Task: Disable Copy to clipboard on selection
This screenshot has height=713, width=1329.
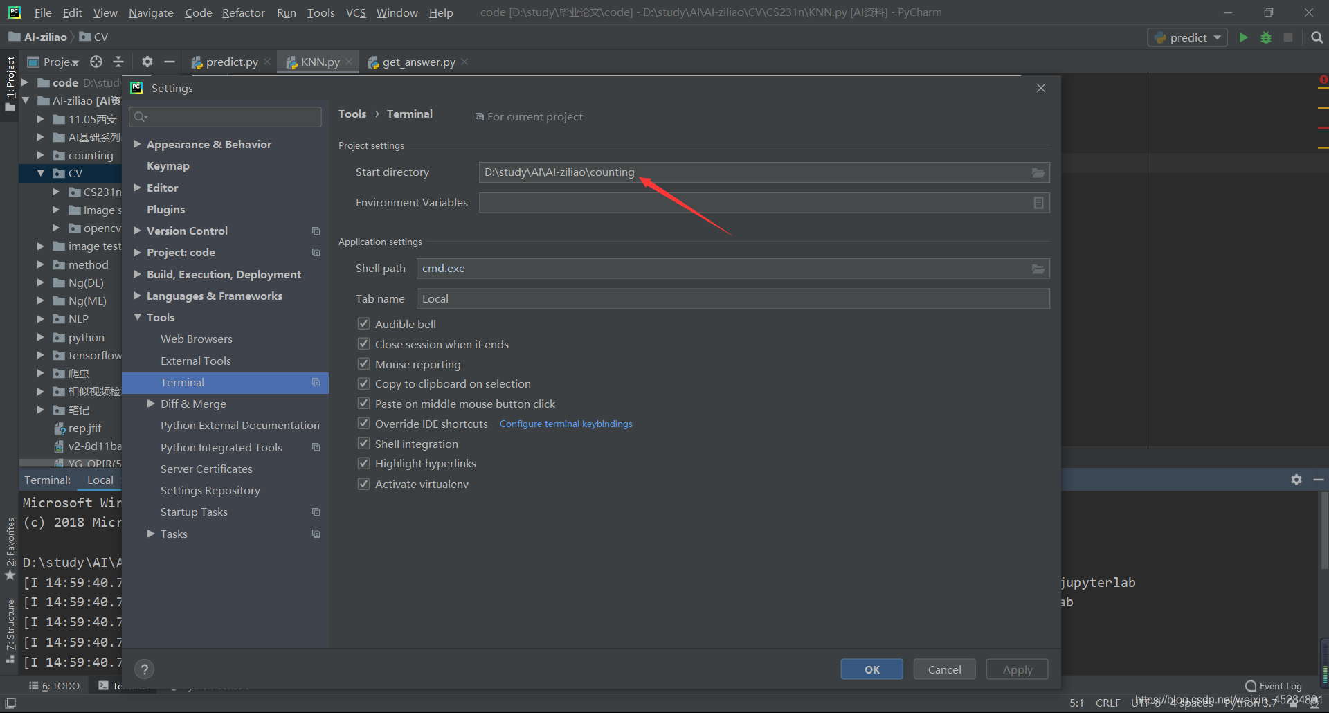Action: point(363,383)
